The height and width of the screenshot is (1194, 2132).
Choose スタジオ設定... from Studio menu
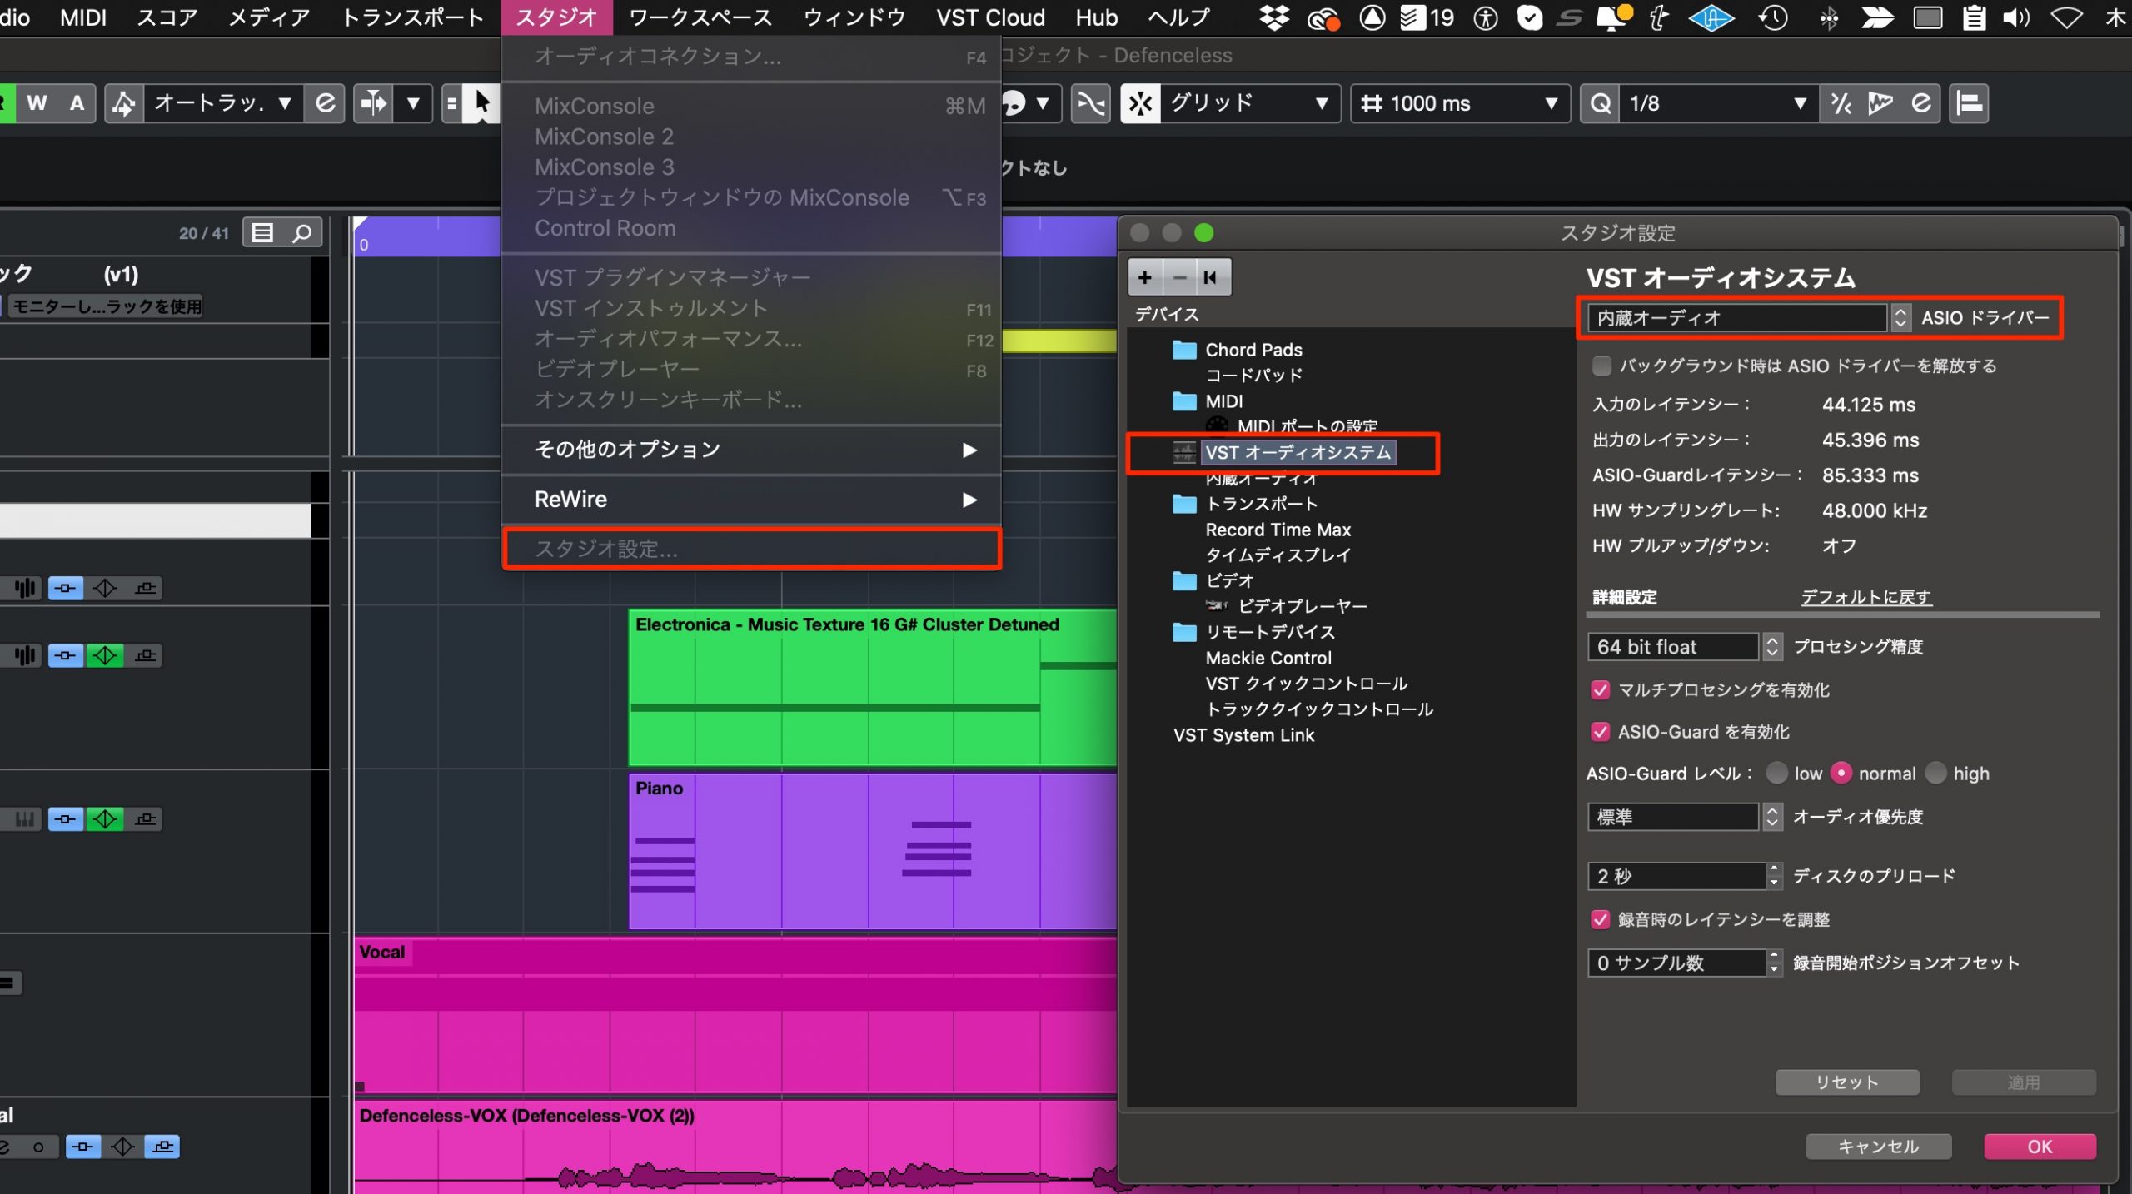751,550
